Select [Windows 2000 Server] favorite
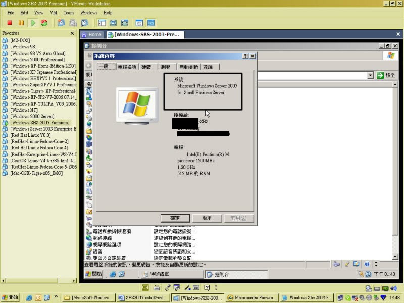This screenshot has width=404, height=303. (32, 116)
